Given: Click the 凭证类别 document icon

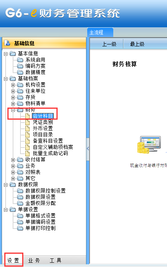Looking at the screenshot, I should coord(27,122).
